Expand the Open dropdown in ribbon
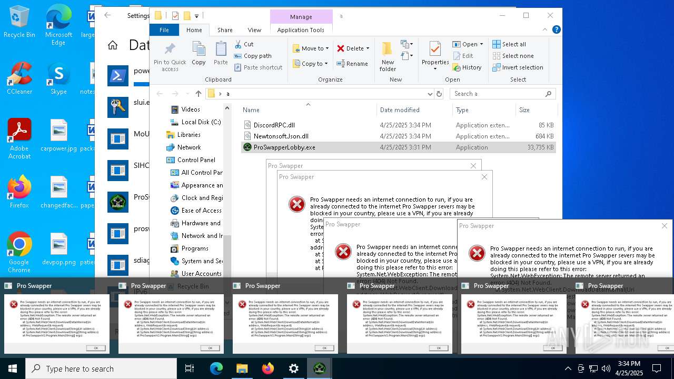This screenshot has height=379, width=674. pos(481,44)
